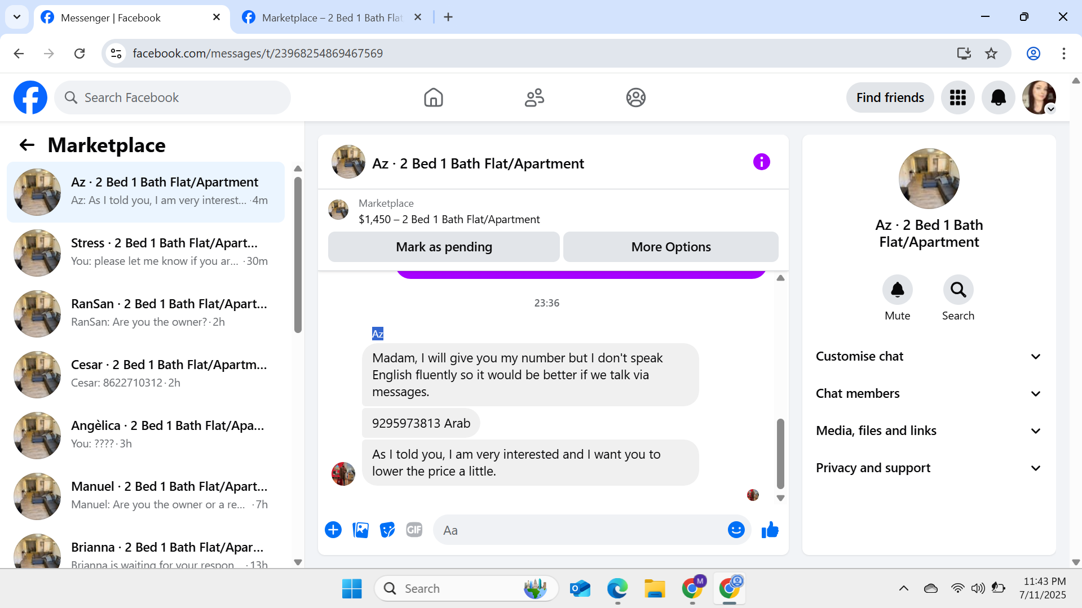Click the chat messages scrollbar thumb
Image resolution: width=1082 pixels, height=608 pixels.
[x=780, y=453]
